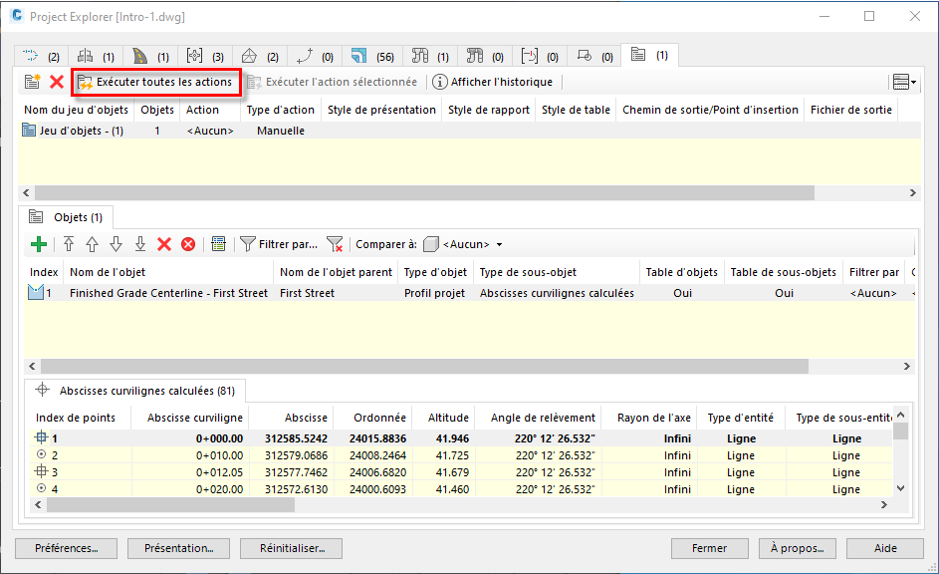939x574 pixels.
Task: Click Exécuter toutes les actions
Action: click(x=155, y=82)
